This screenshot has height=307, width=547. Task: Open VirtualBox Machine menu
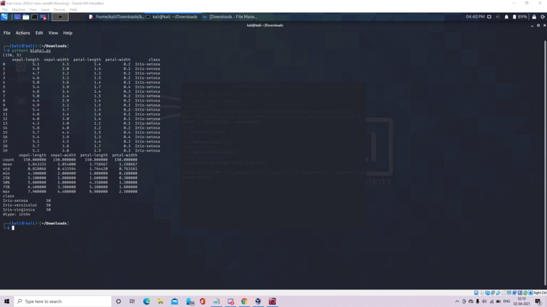pos(18,9)
